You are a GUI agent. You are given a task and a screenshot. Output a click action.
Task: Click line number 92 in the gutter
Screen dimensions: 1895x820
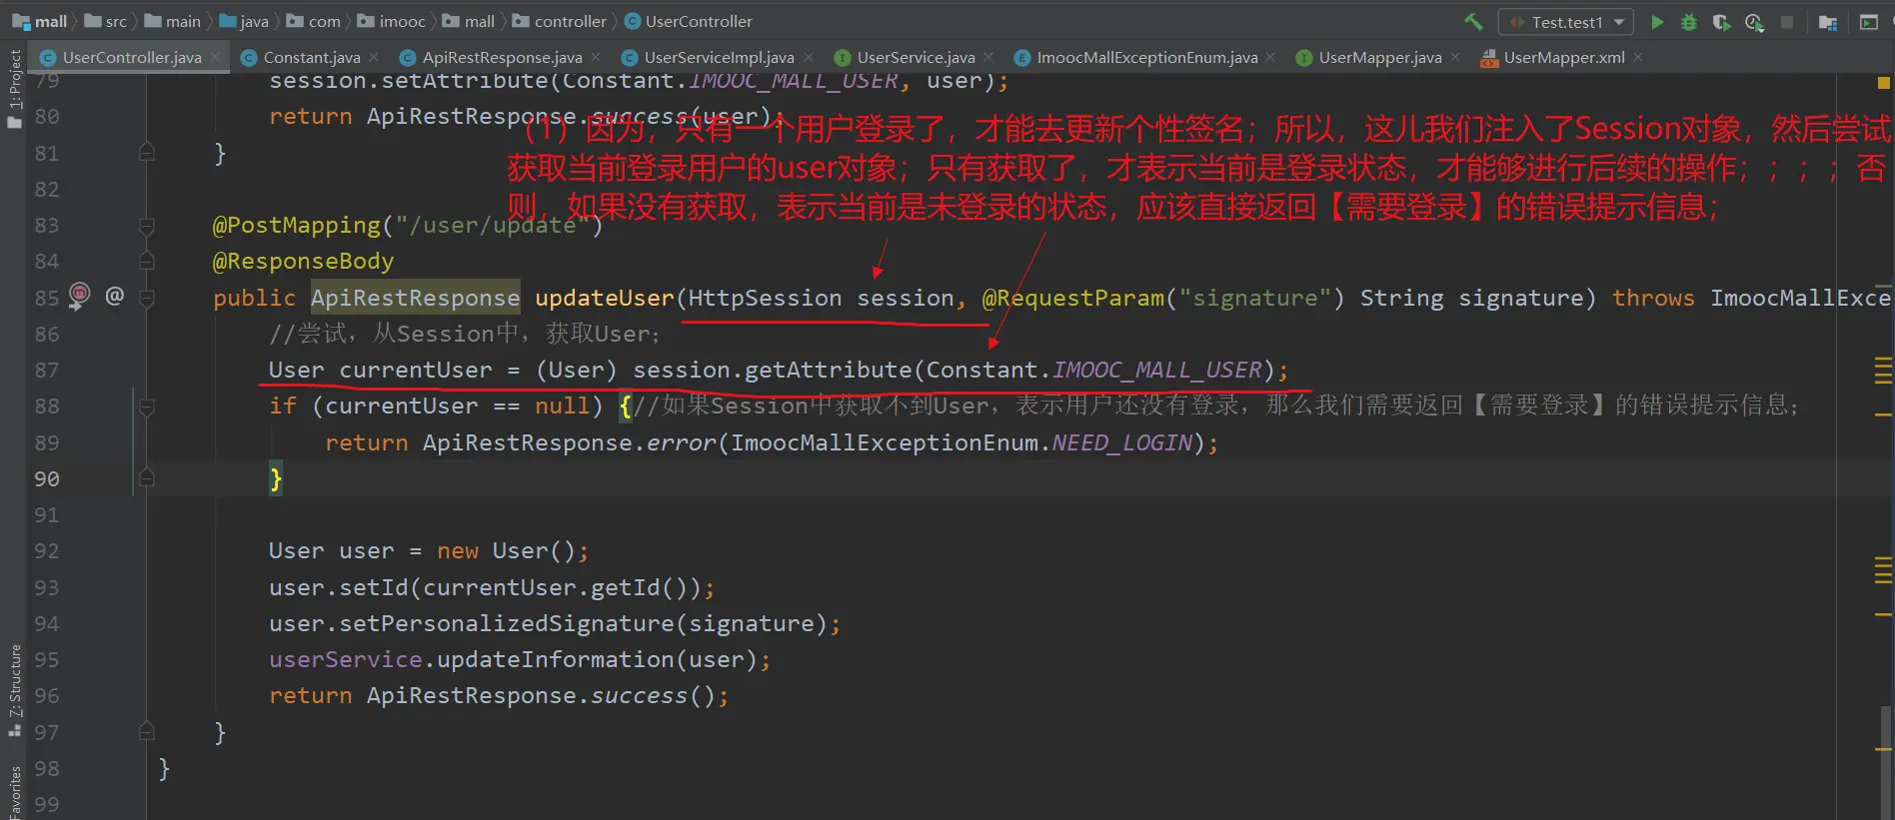pyautogui.click(x=47, y=551)
